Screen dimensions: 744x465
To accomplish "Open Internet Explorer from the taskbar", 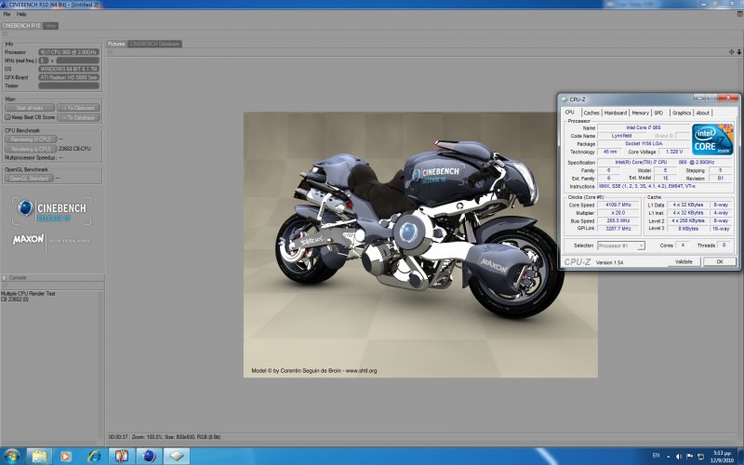I will (95, 457).
